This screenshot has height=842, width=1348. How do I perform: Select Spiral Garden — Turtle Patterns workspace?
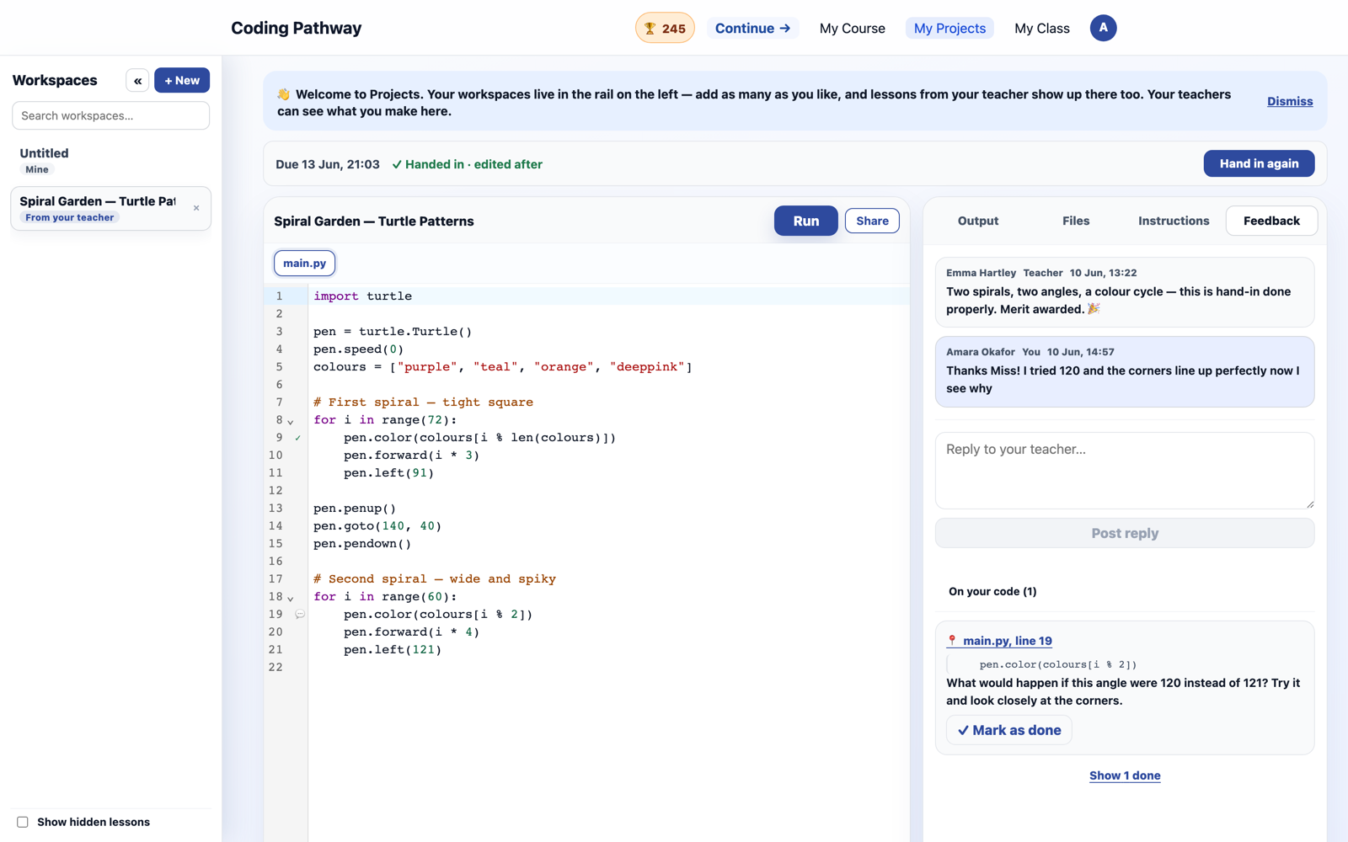click(x=110, y=208)
